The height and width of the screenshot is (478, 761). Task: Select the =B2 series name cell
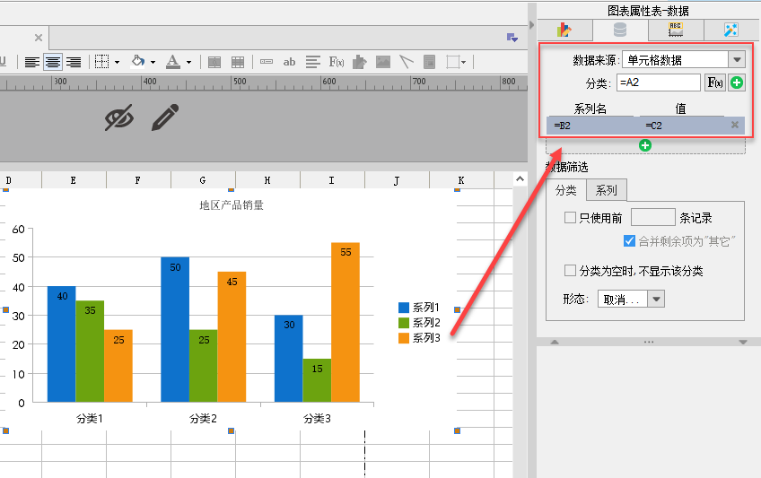592,126
